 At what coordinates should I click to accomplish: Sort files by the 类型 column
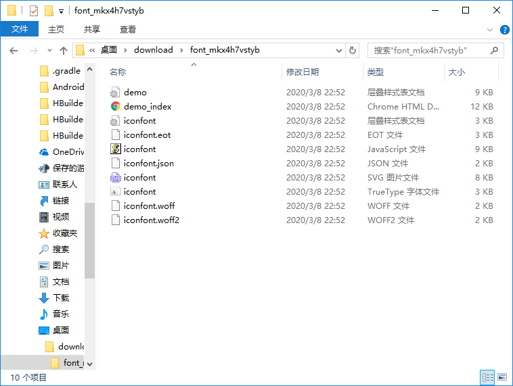(375, 72)
